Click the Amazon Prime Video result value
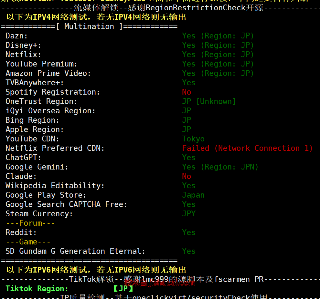The width and height of the screenshot is (320, 299). point(218,73)
